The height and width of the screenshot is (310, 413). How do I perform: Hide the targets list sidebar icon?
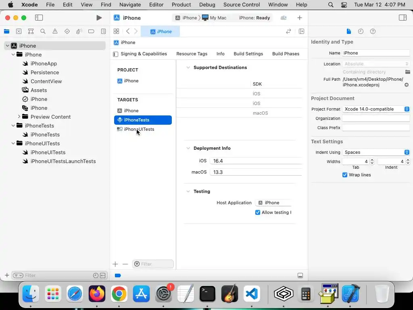[115, 54]
